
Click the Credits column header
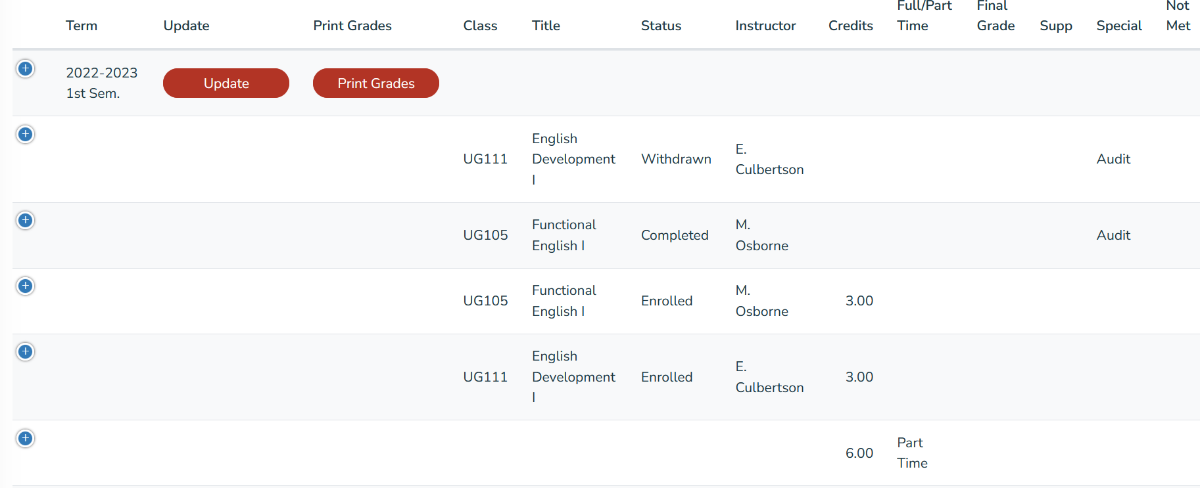851,26
